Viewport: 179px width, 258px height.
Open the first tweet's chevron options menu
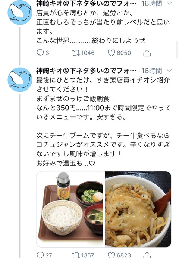click(x=169, y=3)
